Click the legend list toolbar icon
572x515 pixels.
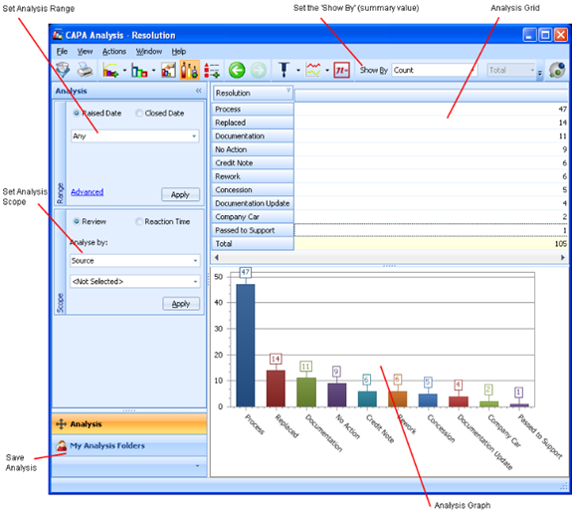point(212,70)
